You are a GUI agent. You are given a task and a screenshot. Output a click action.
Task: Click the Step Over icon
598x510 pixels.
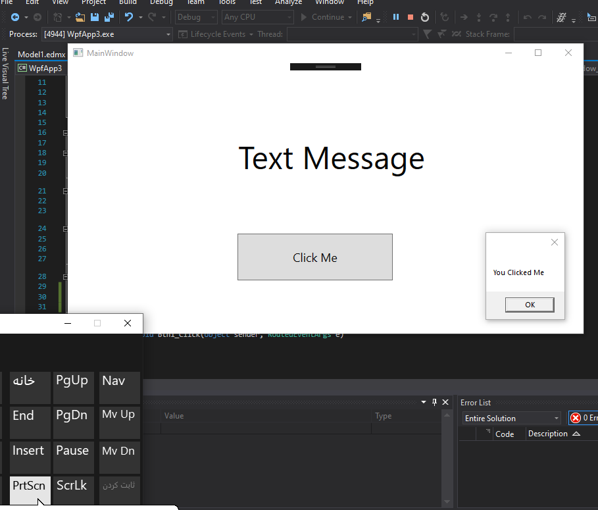tap(493, 17)
